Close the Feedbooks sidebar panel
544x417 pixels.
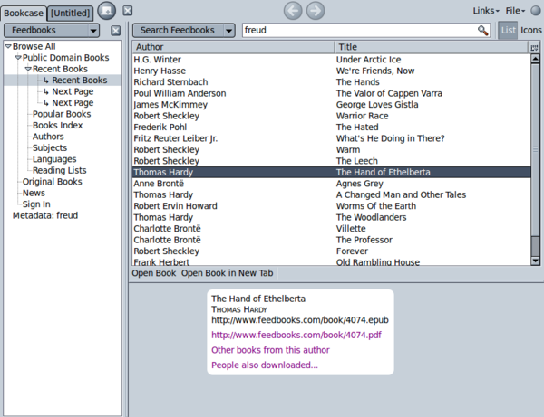tap(115, 31)
